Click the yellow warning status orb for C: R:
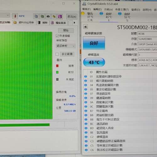Viewport: 157px width, 157px height. (x=83, y=14)
